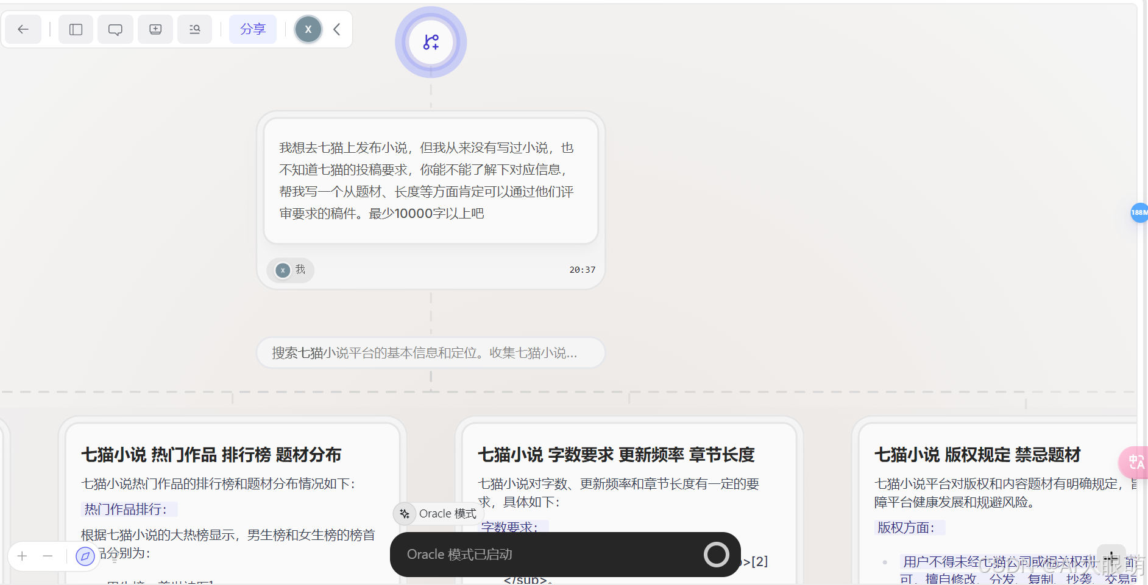1148x585 pixels.
Task: Click the 20:37 timestamp
Action: [x=583, y=270]
